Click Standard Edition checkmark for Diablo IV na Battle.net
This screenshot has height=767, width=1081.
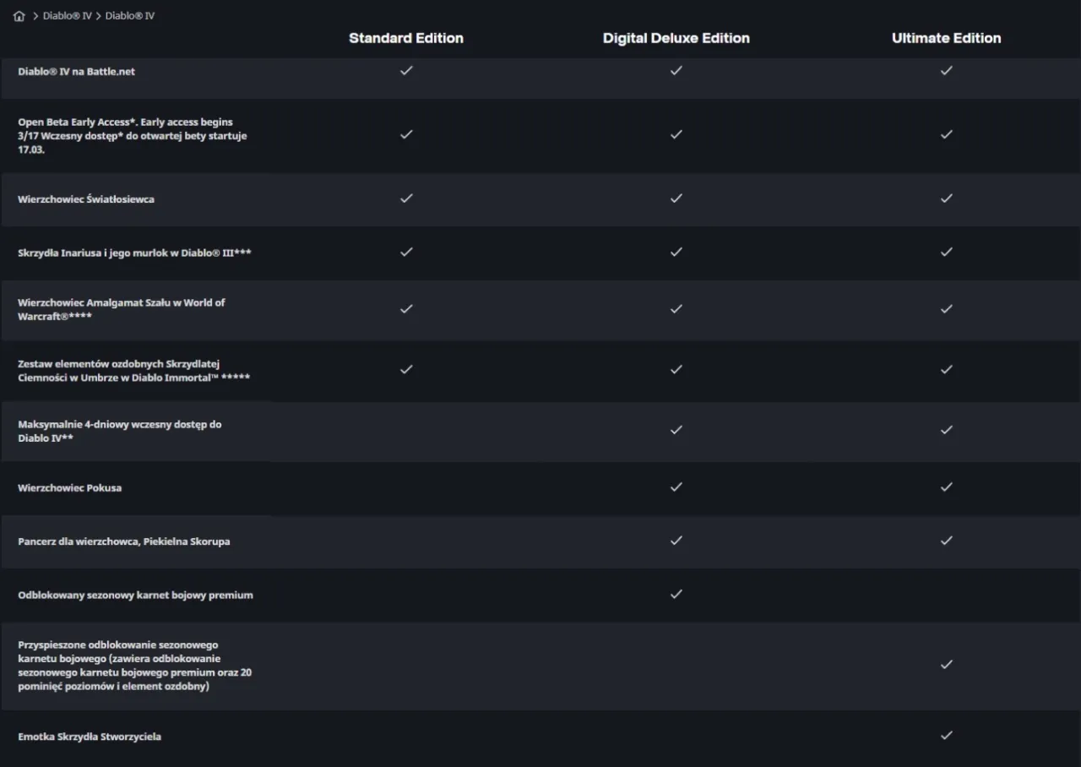406,71
